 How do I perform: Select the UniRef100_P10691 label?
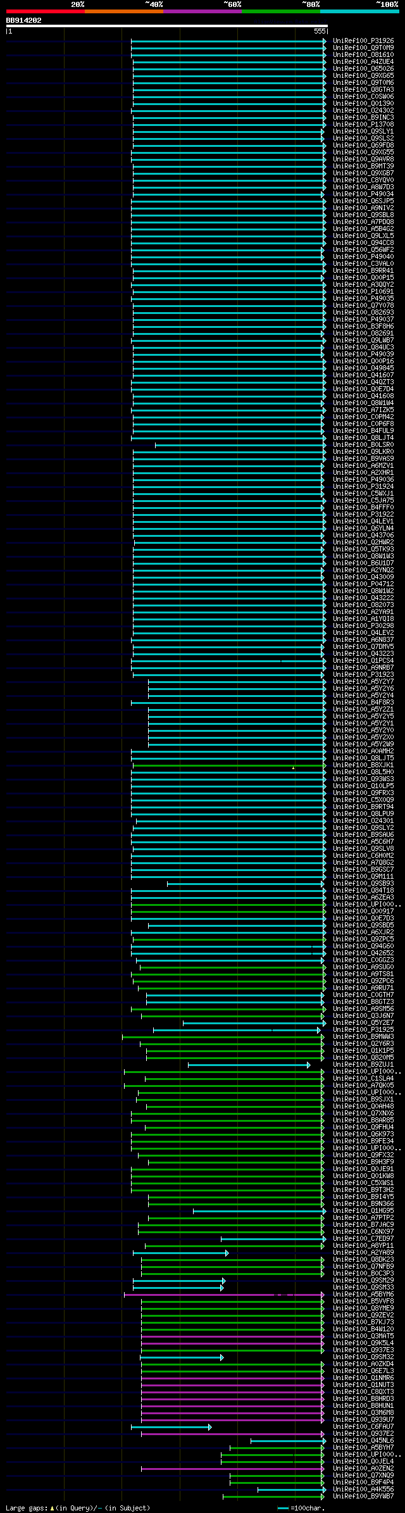pos(363,292)
